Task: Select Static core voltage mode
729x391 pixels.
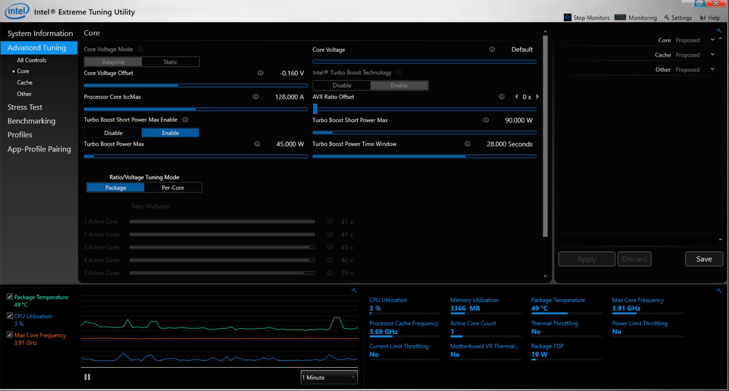Action: [x=171, y=62]
